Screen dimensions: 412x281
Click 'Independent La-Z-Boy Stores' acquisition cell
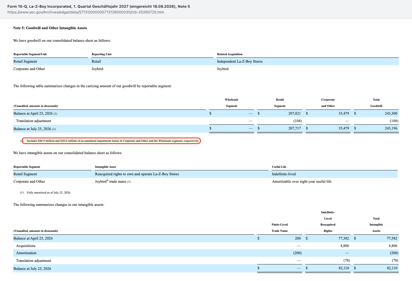pyautogui.click(x=239, y=61)
